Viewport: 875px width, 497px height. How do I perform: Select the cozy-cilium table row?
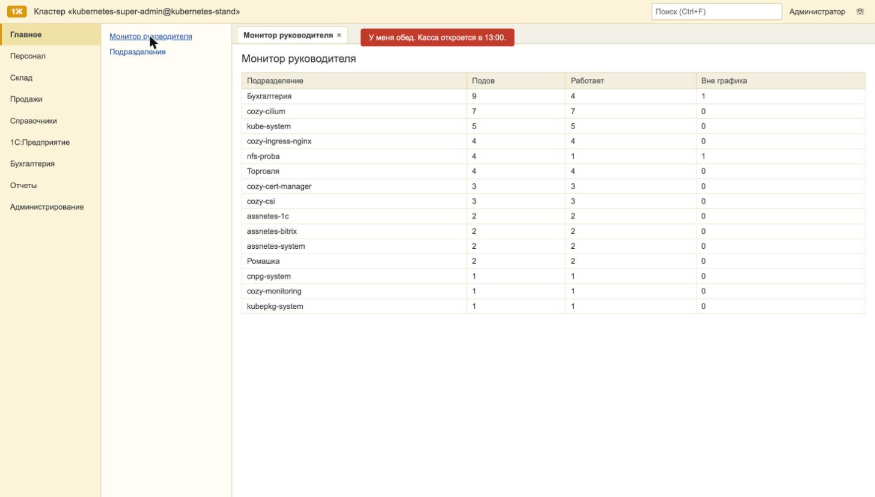tap(553, 111)
